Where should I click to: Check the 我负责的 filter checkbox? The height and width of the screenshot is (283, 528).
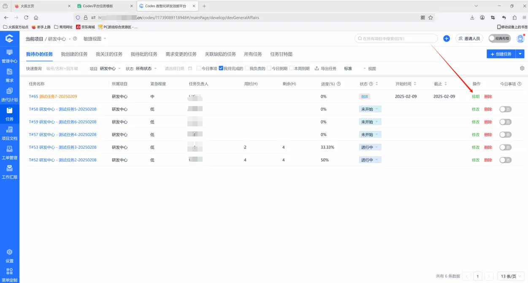click(x=247, y=68)
